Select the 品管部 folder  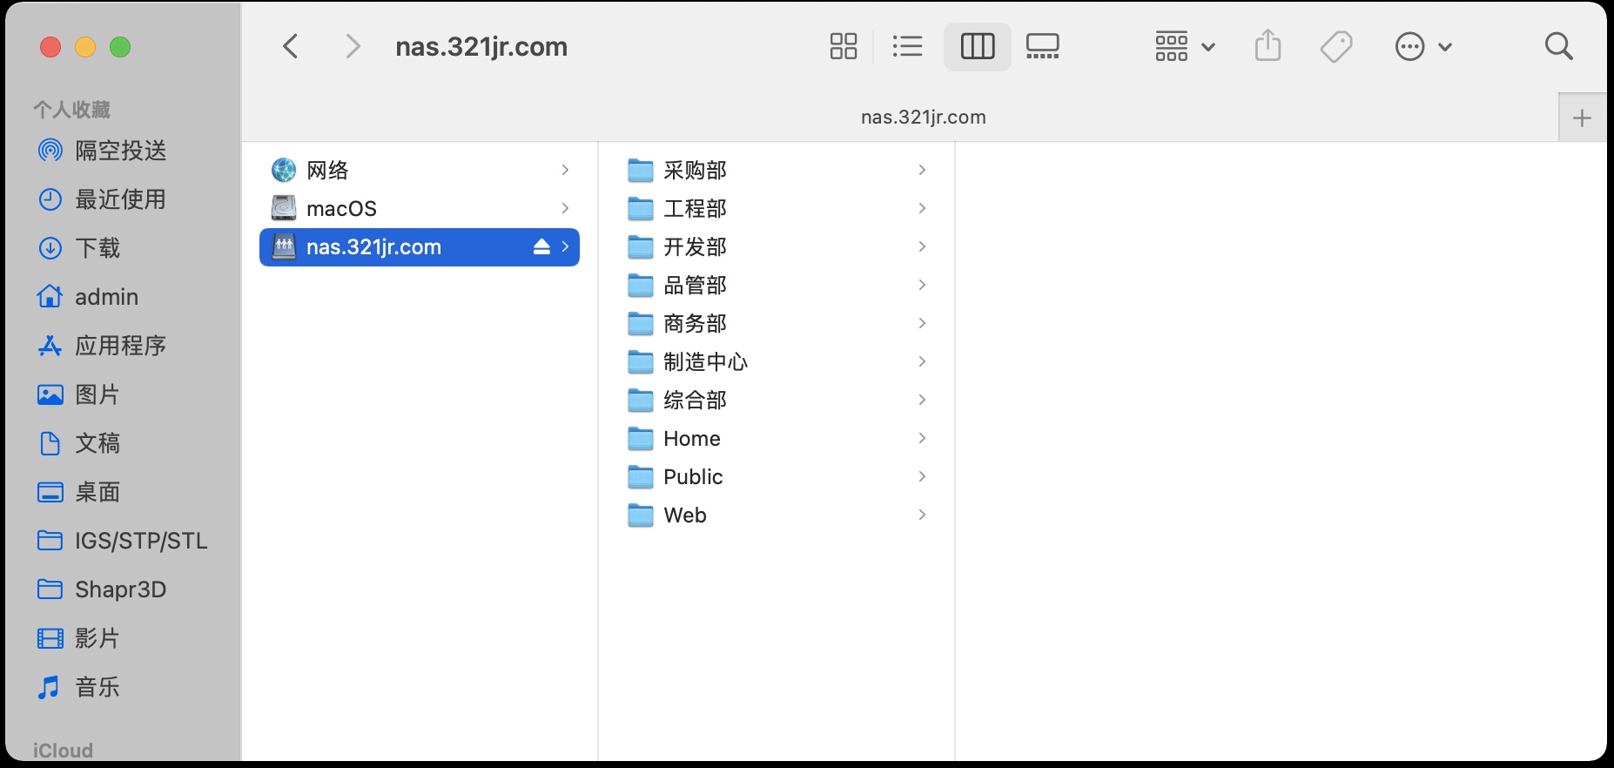pyautogui.click(x=777, y=285)
